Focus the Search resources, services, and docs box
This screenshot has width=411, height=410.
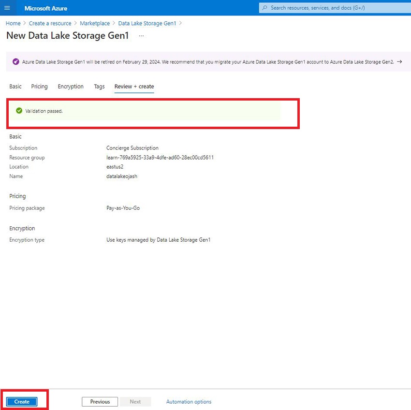335,8
